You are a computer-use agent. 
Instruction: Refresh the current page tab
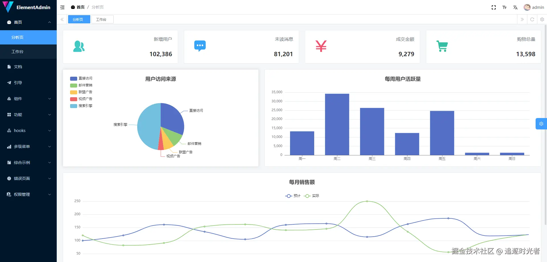coord(532,19)
